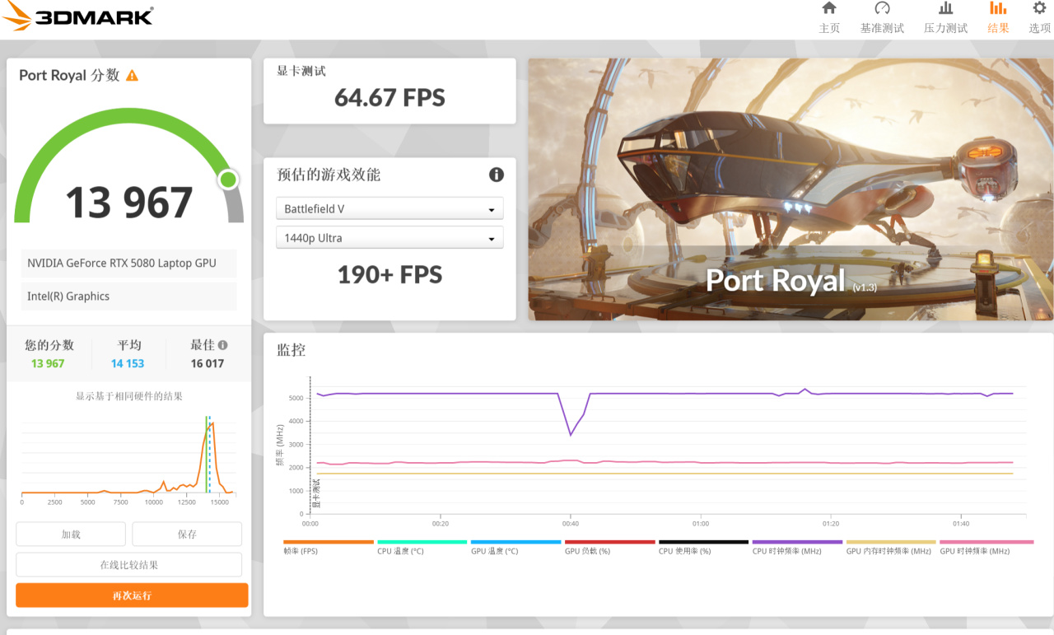Click the info icon next to 最佳
Image resolution: width=1054 pixels, height=635 pixels.
tap(222, 345)
